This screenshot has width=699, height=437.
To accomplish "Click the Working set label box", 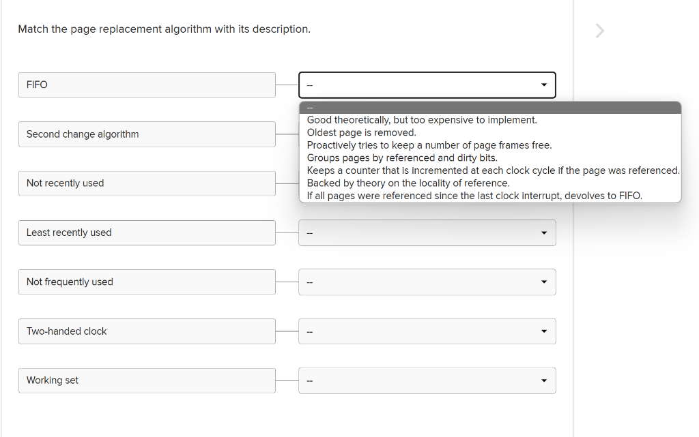I will (x=147, y=380).
